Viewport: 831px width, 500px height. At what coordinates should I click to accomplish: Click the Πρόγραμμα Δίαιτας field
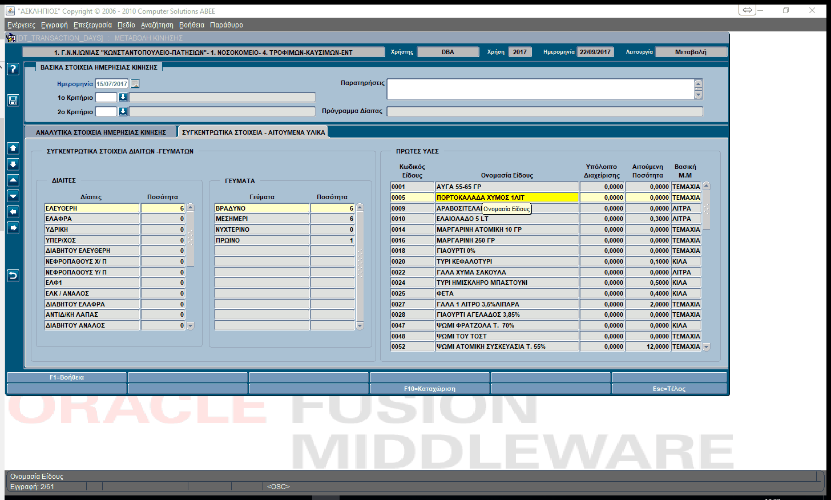(x=545, y=111)
